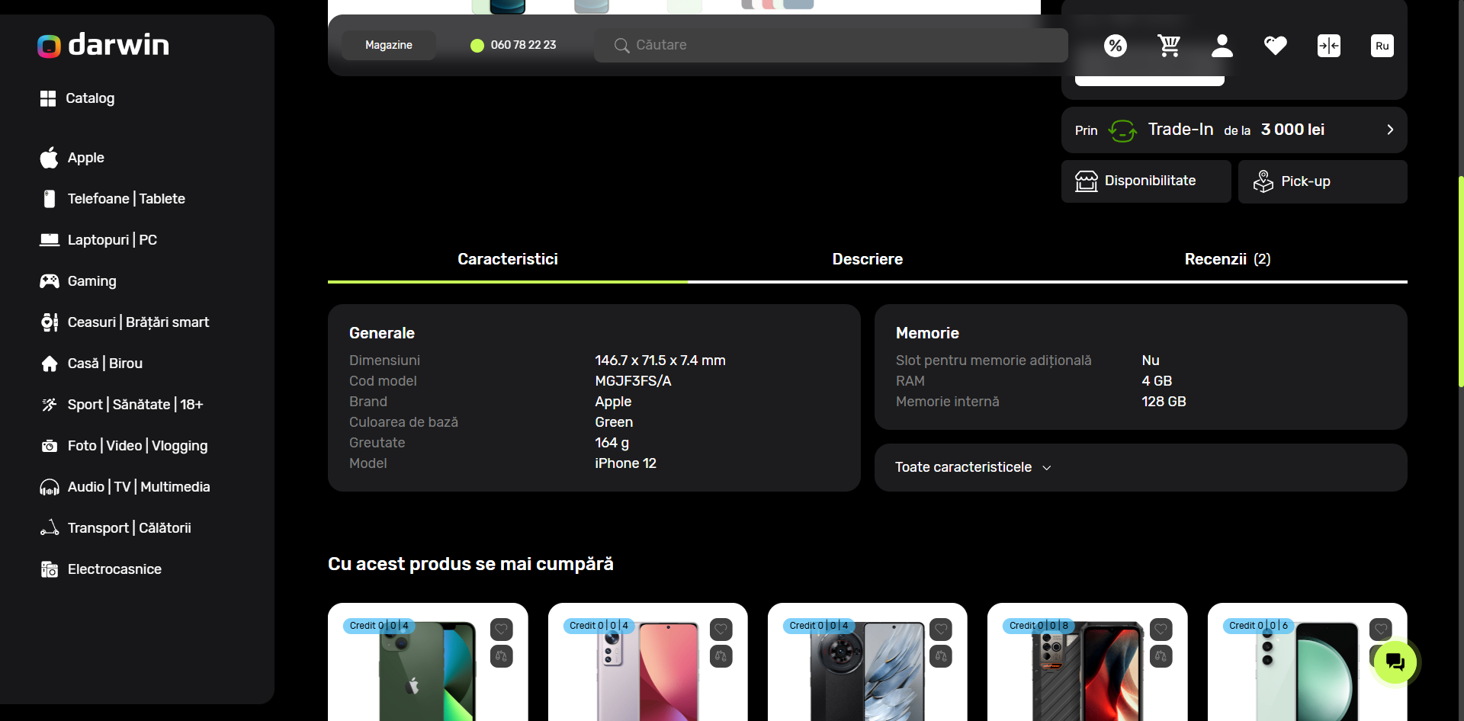The height and width of the screenshot is (721, 1464).
Task: Click the Trade-In 3 000 lei banner
Action: point(1234,130)
